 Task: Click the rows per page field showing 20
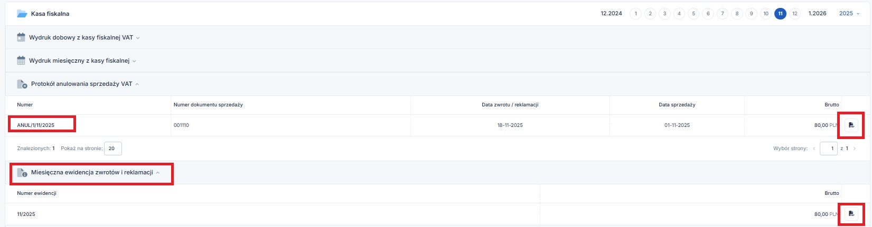(x=112, y=149)
